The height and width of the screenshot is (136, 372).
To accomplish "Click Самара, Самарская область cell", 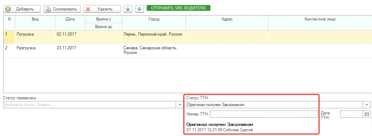I will pyautogui.click(x=154, y=51).
